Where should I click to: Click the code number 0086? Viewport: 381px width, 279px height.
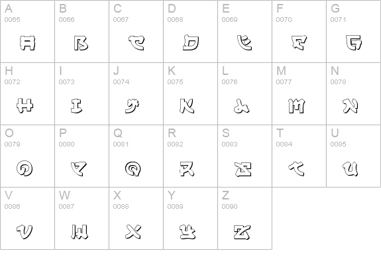(12, 206)
